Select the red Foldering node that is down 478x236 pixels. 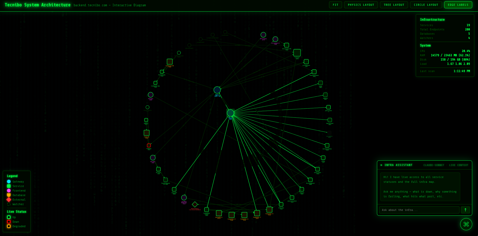tap(149, 145)
